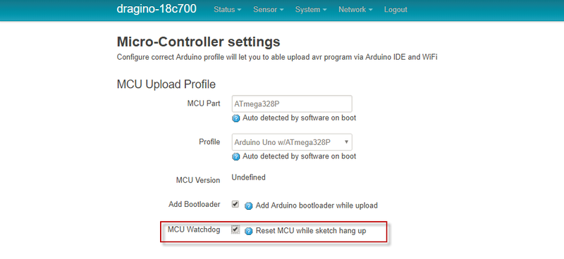Click the MCU Upload Profile section title

tap(166, 84)
